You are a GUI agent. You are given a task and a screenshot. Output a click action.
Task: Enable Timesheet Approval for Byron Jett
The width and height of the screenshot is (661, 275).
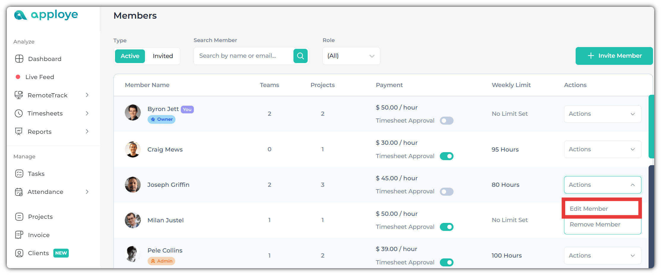(446, 121)
